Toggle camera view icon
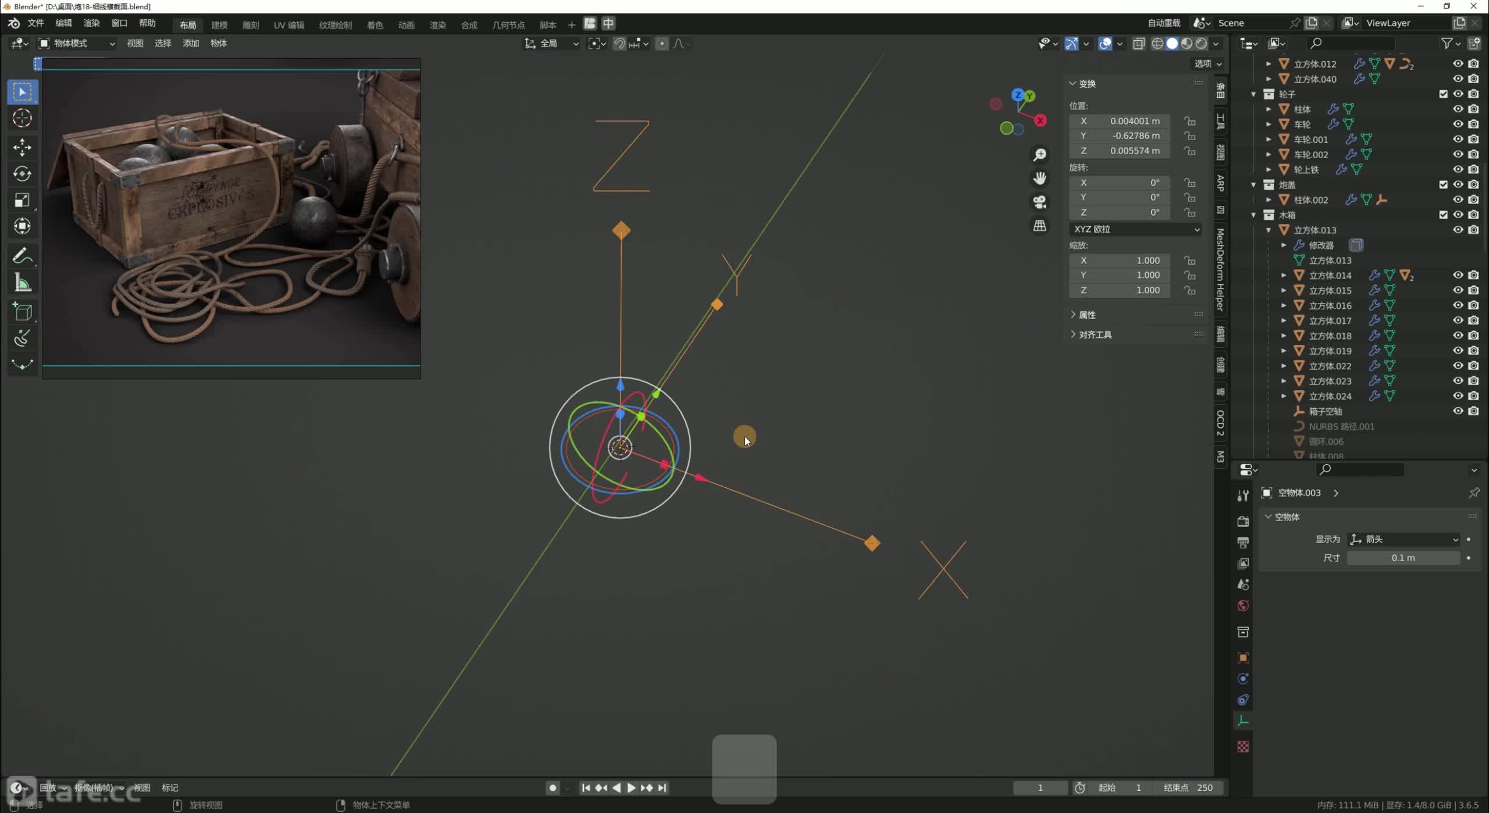This screenshot has height=813, width=1489. (x=1039, y=202)
